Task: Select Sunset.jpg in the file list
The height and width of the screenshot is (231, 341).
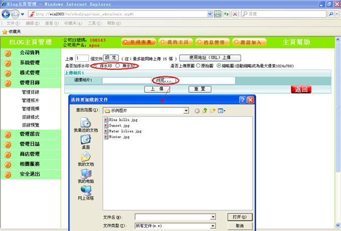Action: click(120, 126)
